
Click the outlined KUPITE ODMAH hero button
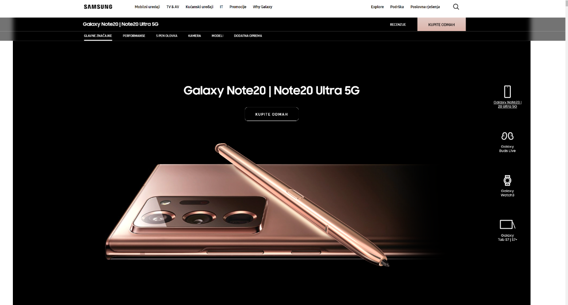[272, 114]
